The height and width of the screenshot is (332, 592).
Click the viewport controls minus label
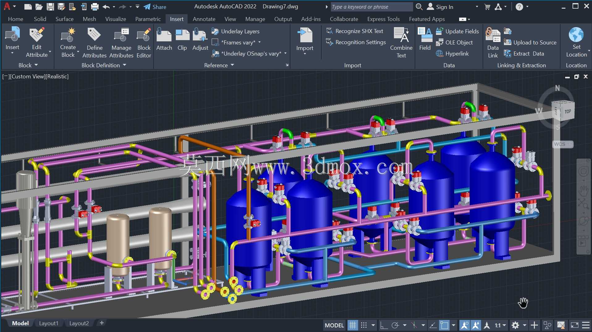pyautogui.click(x=6, y=77)
